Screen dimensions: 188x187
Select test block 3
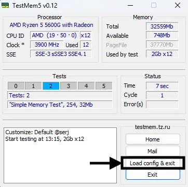(x=69, y=86)
